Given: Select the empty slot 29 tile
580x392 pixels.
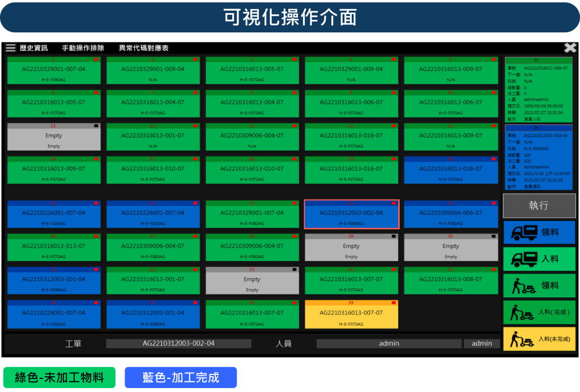Looking at the screenshot, I should [x=351, y=250].
